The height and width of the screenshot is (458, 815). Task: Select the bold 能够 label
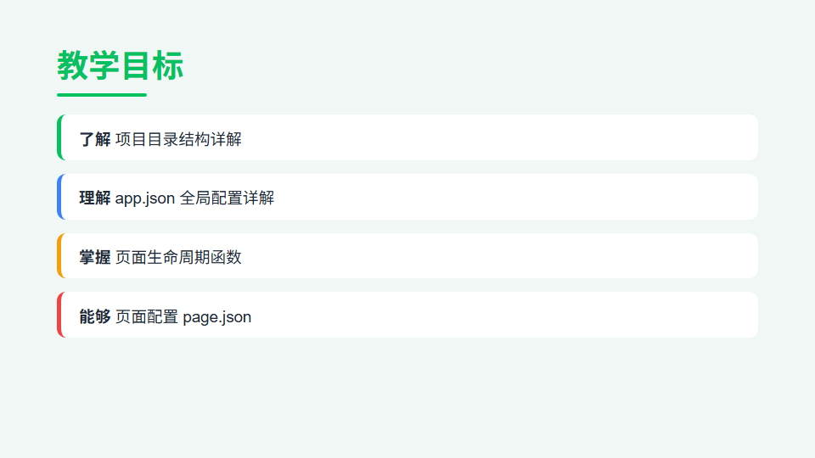coord(94,316)
